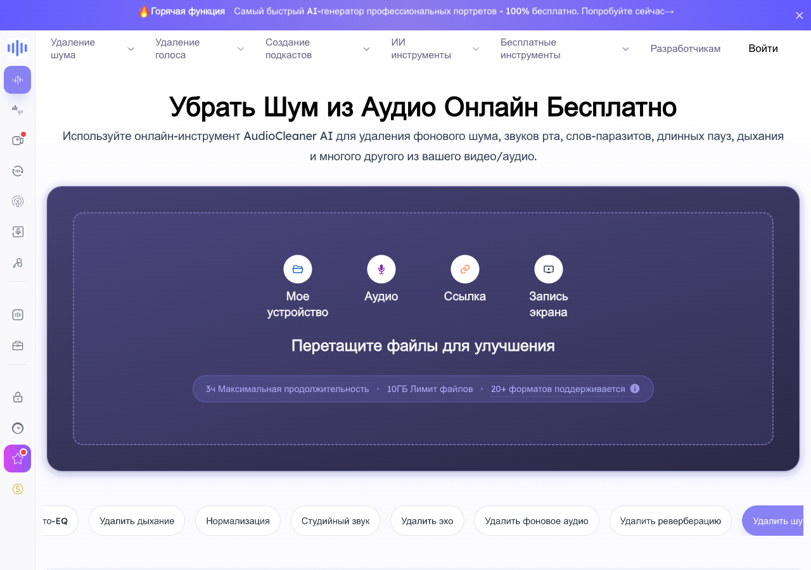Select the partly hidden Удалить шум chip
811x570 pixels.
(x=773, y=521)
